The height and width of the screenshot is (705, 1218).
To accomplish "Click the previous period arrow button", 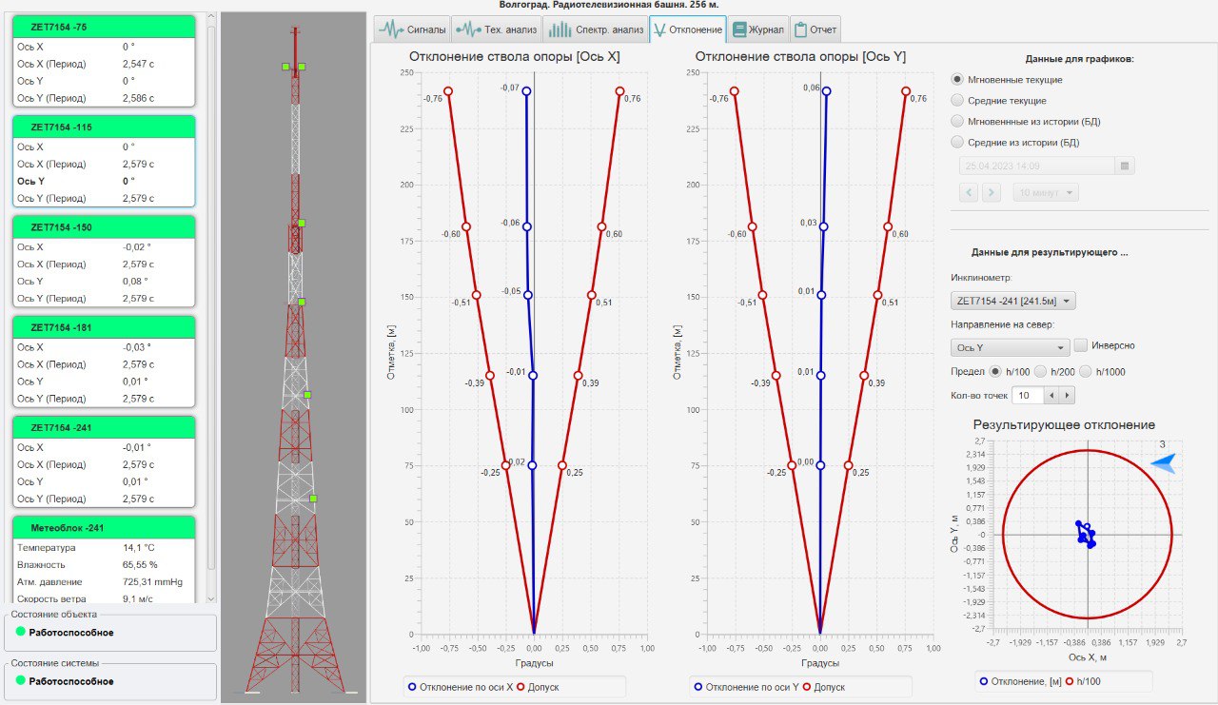I will pyautogui.click(x=968, y=192).
